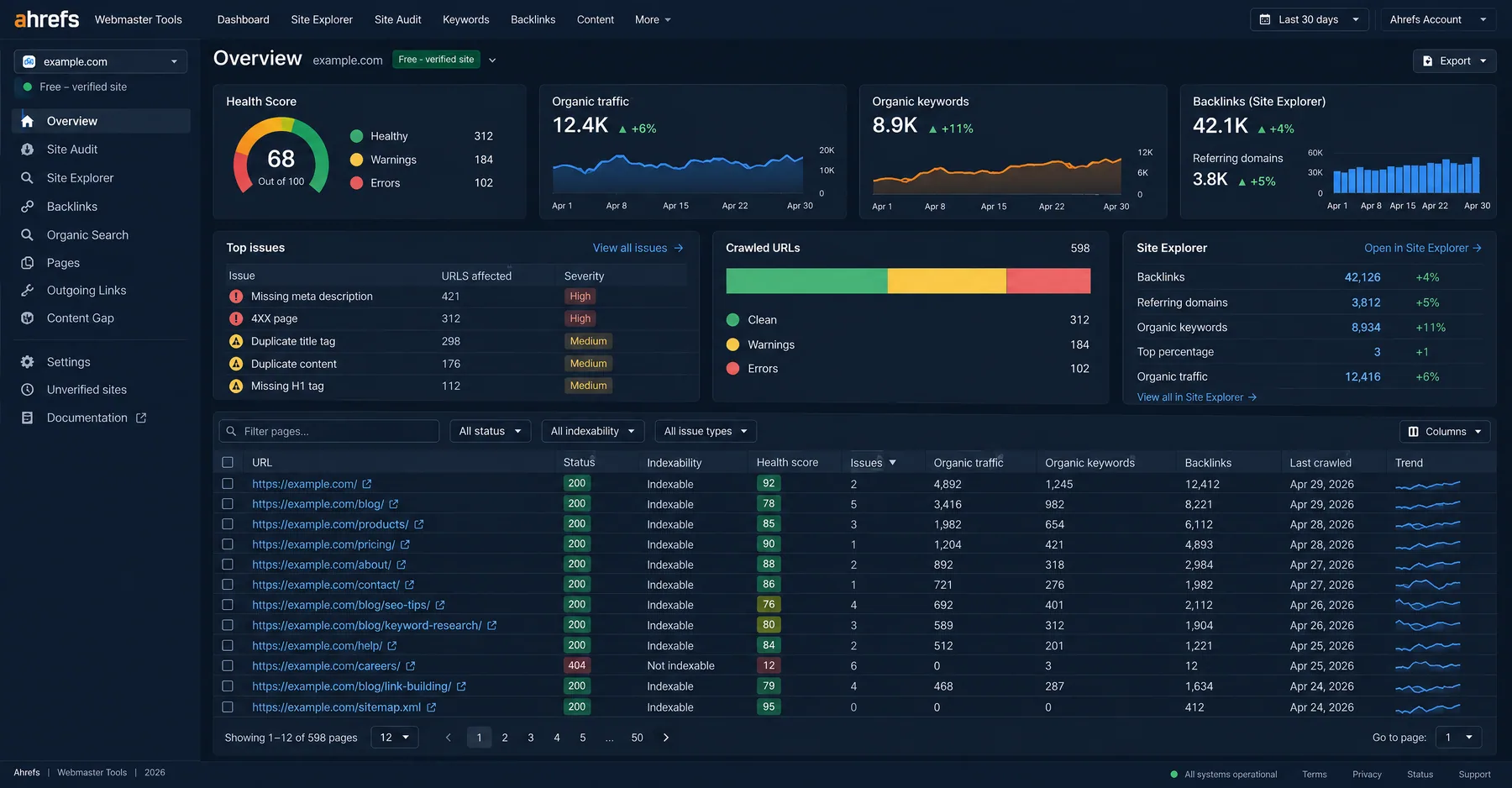The width and height of the screenshot is (1512, 788).
Task: Open Site Explorer in top navigation
Action: click(322, 19)
